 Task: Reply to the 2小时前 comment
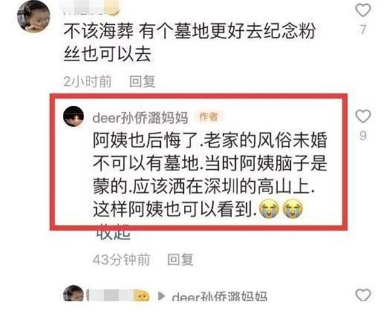click(143, 82)
